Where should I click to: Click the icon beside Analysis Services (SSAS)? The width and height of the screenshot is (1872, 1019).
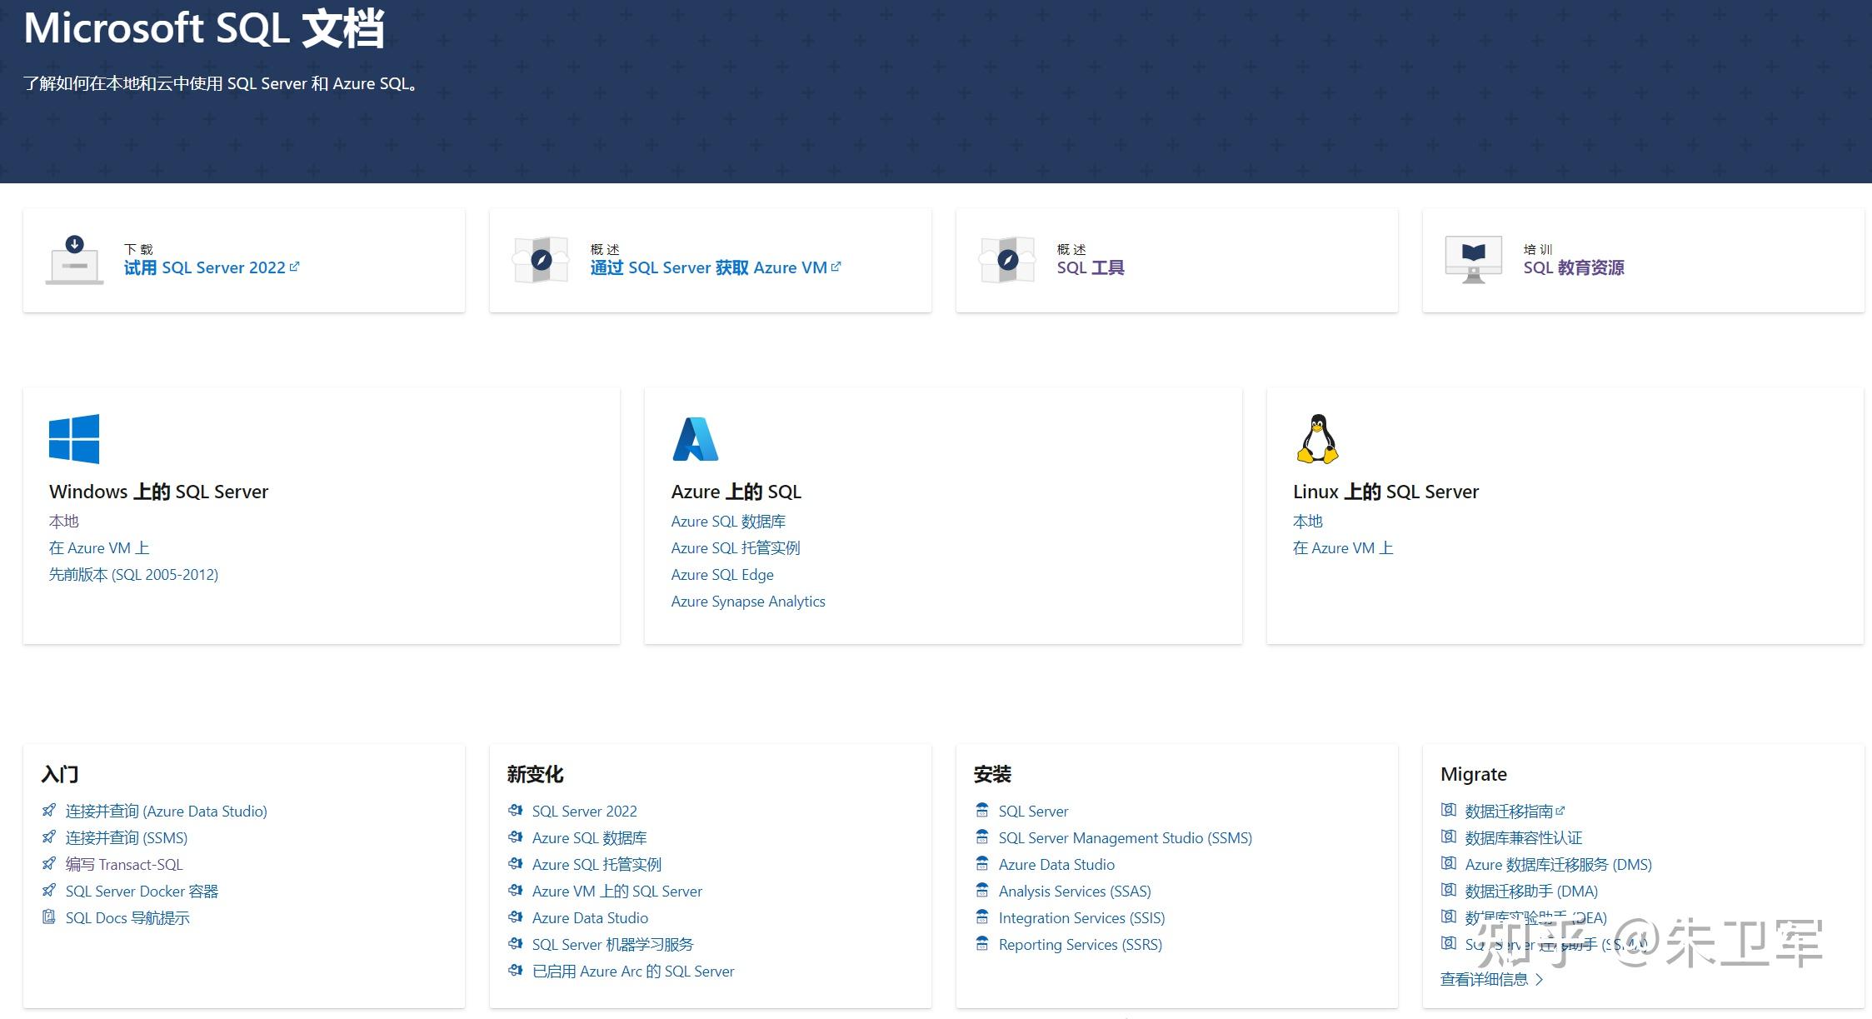click(982, 890)
